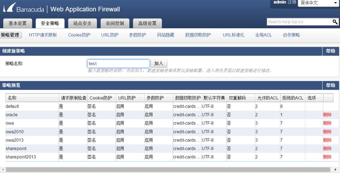This screenshot has height=173, width=340.
Task: Click the 名称 column header
Action: coord(32,98)
